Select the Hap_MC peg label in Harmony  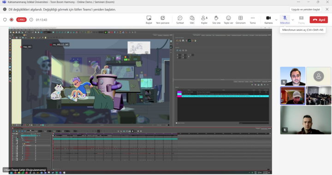27,47
